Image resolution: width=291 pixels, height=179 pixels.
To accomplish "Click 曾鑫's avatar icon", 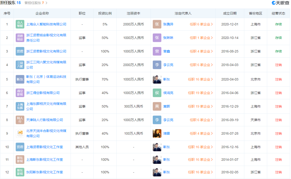I will [157, 52].
